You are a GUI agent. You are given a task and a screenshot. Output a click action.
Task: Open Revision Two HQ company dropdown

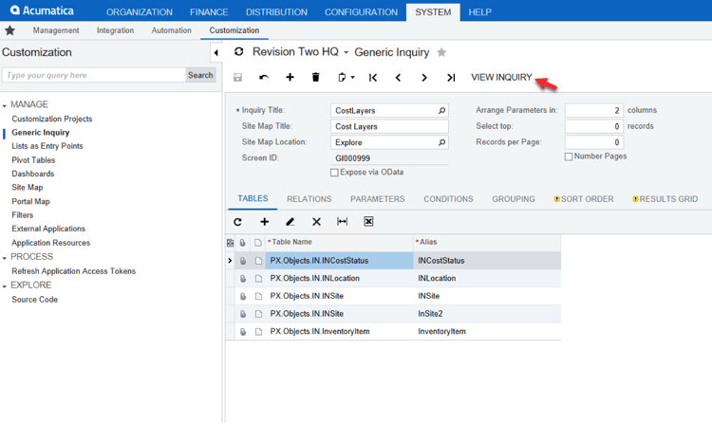[x=346, y=52]
